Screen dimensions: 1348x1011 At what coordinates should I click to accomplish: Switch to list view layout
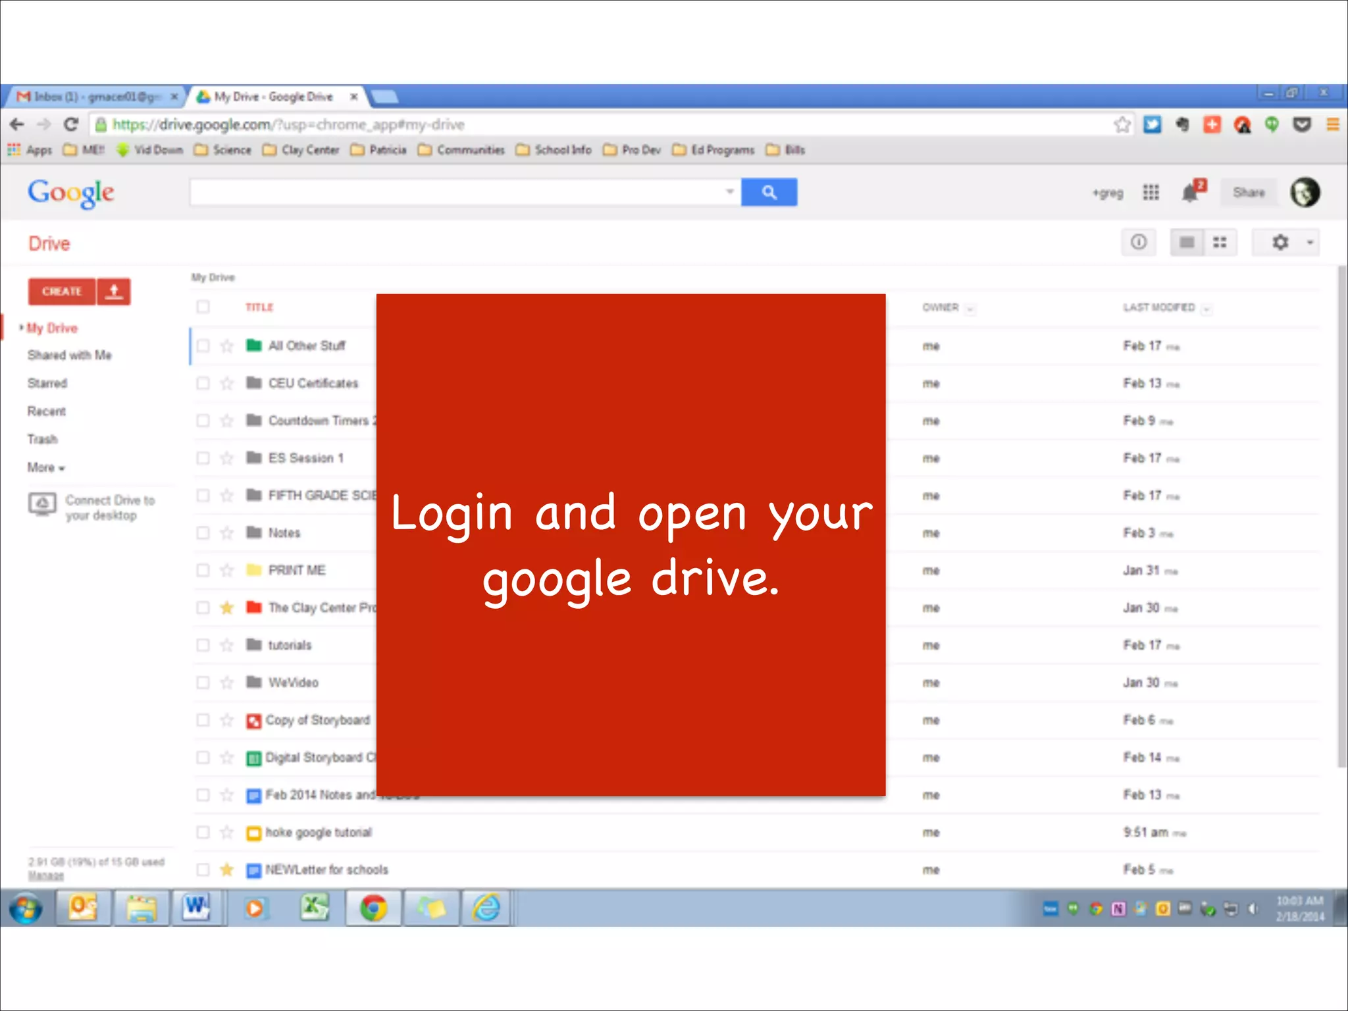point(1187,243)
